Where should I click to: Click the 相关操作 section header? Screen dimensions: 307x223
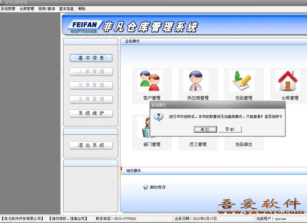[x=214, y=171]
